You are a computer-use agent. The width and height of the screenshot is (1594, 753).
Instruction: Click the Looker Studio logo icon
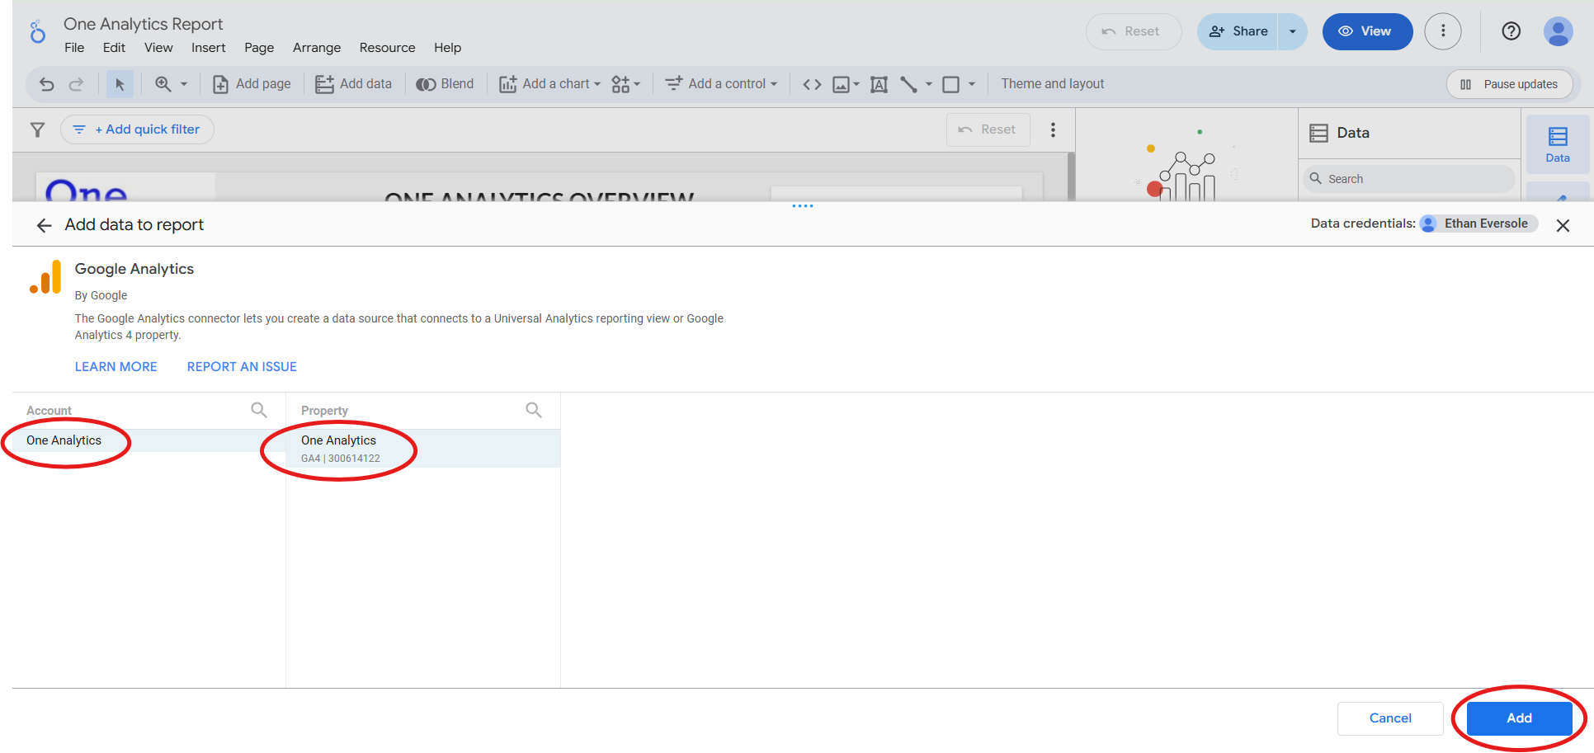[37, 32]
